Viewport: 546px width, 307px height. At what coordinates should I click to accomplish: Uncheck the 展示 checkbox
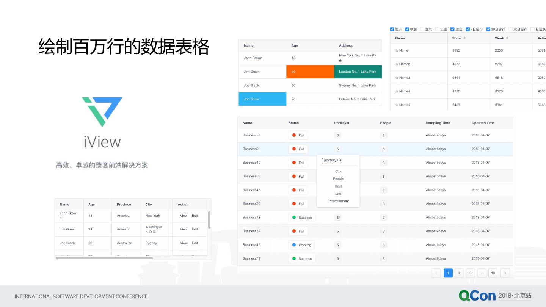pyautogui.click(x=392, y=29)
